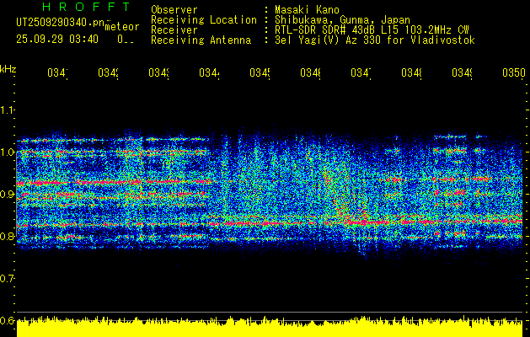
Task: Click the 'meteor' label
Action: 122,27
